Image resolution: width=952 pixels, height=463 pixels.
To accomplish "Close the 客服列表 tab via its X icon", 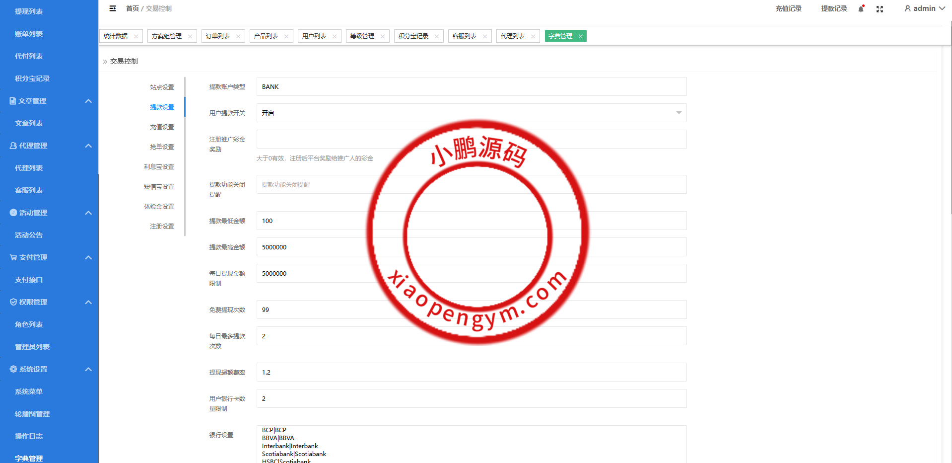I will [485, 36].
